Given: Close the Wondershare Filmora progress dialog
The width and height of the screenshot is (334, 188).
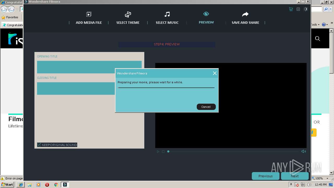Looking at the screenshot, I should pos(215,73).
